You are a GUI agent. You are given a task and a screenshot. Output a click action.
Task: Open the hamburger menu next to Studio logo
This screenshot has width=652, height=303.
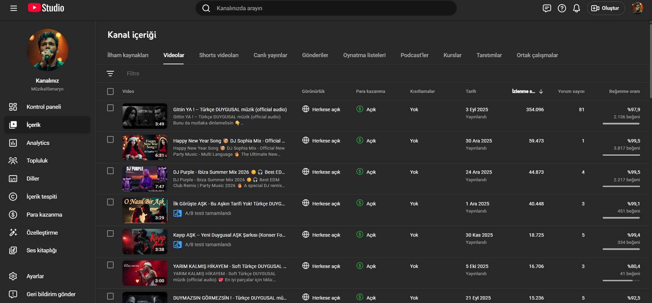[x=14, y=8]
